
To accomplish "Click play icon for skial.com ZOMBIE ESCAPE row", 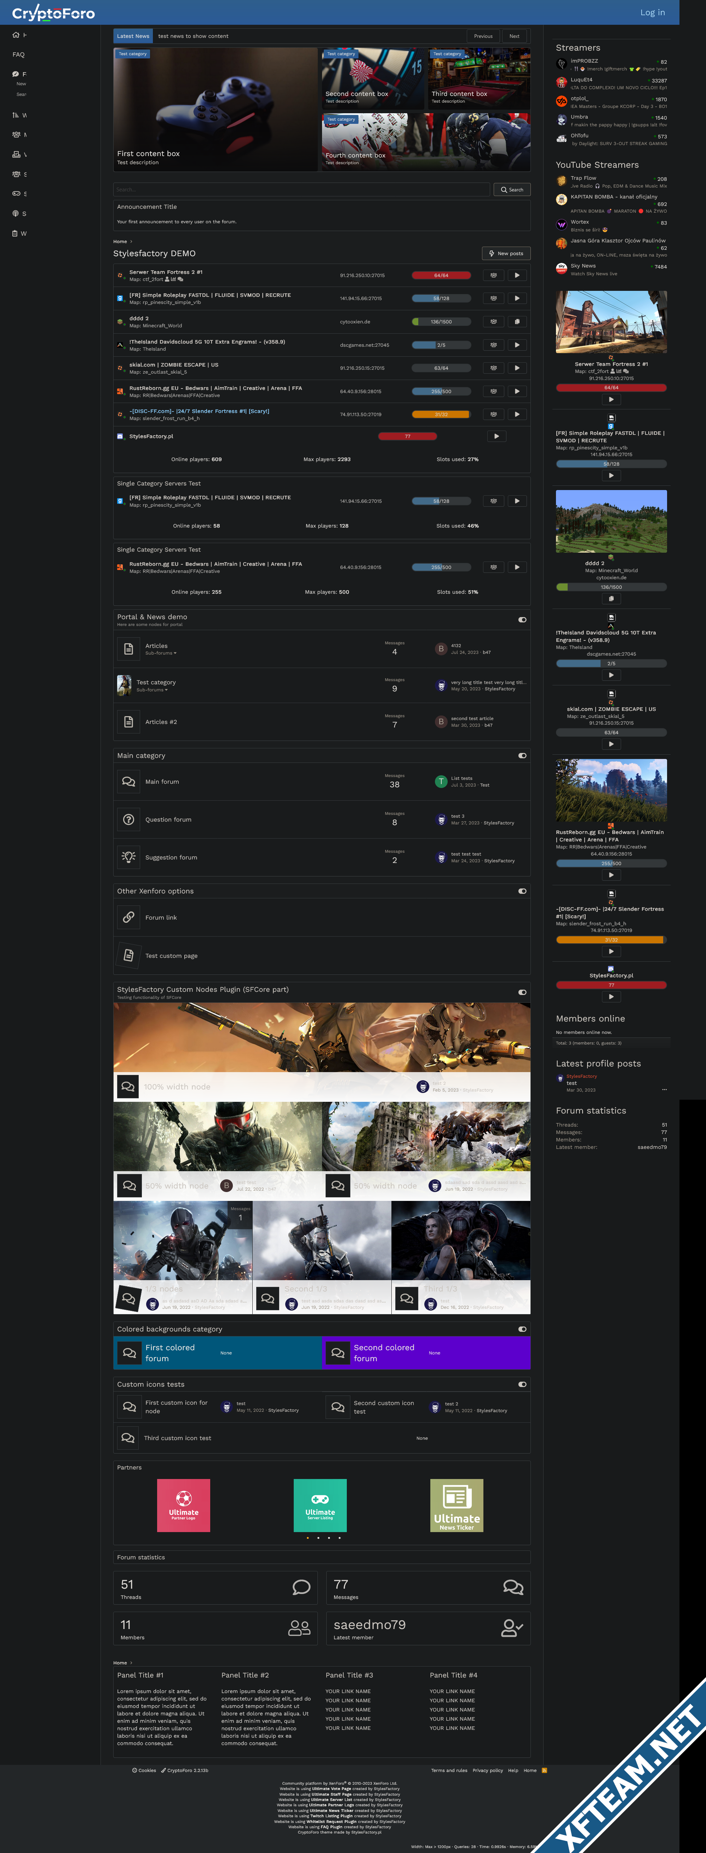I will tap(517, 368).
